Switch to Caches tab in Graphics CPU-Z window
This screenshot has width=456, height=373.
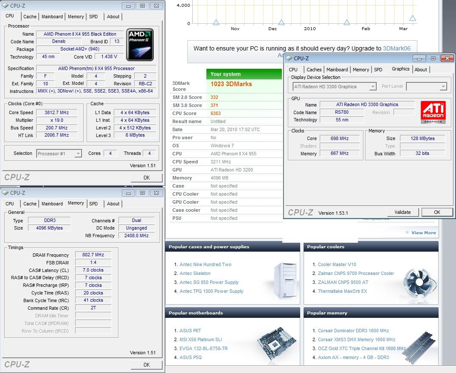pyautogui.click(x=314, y=70)
